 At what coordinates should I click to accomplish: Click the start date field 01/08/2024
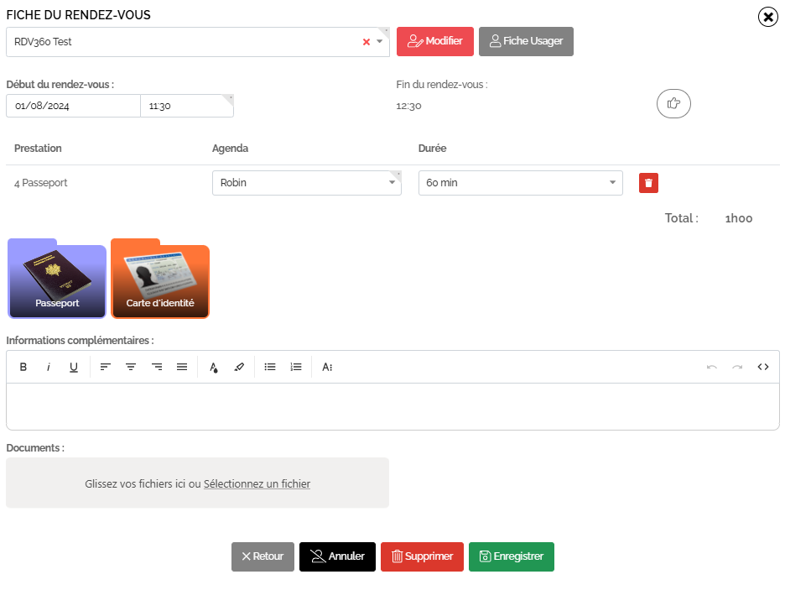[73, 106]
